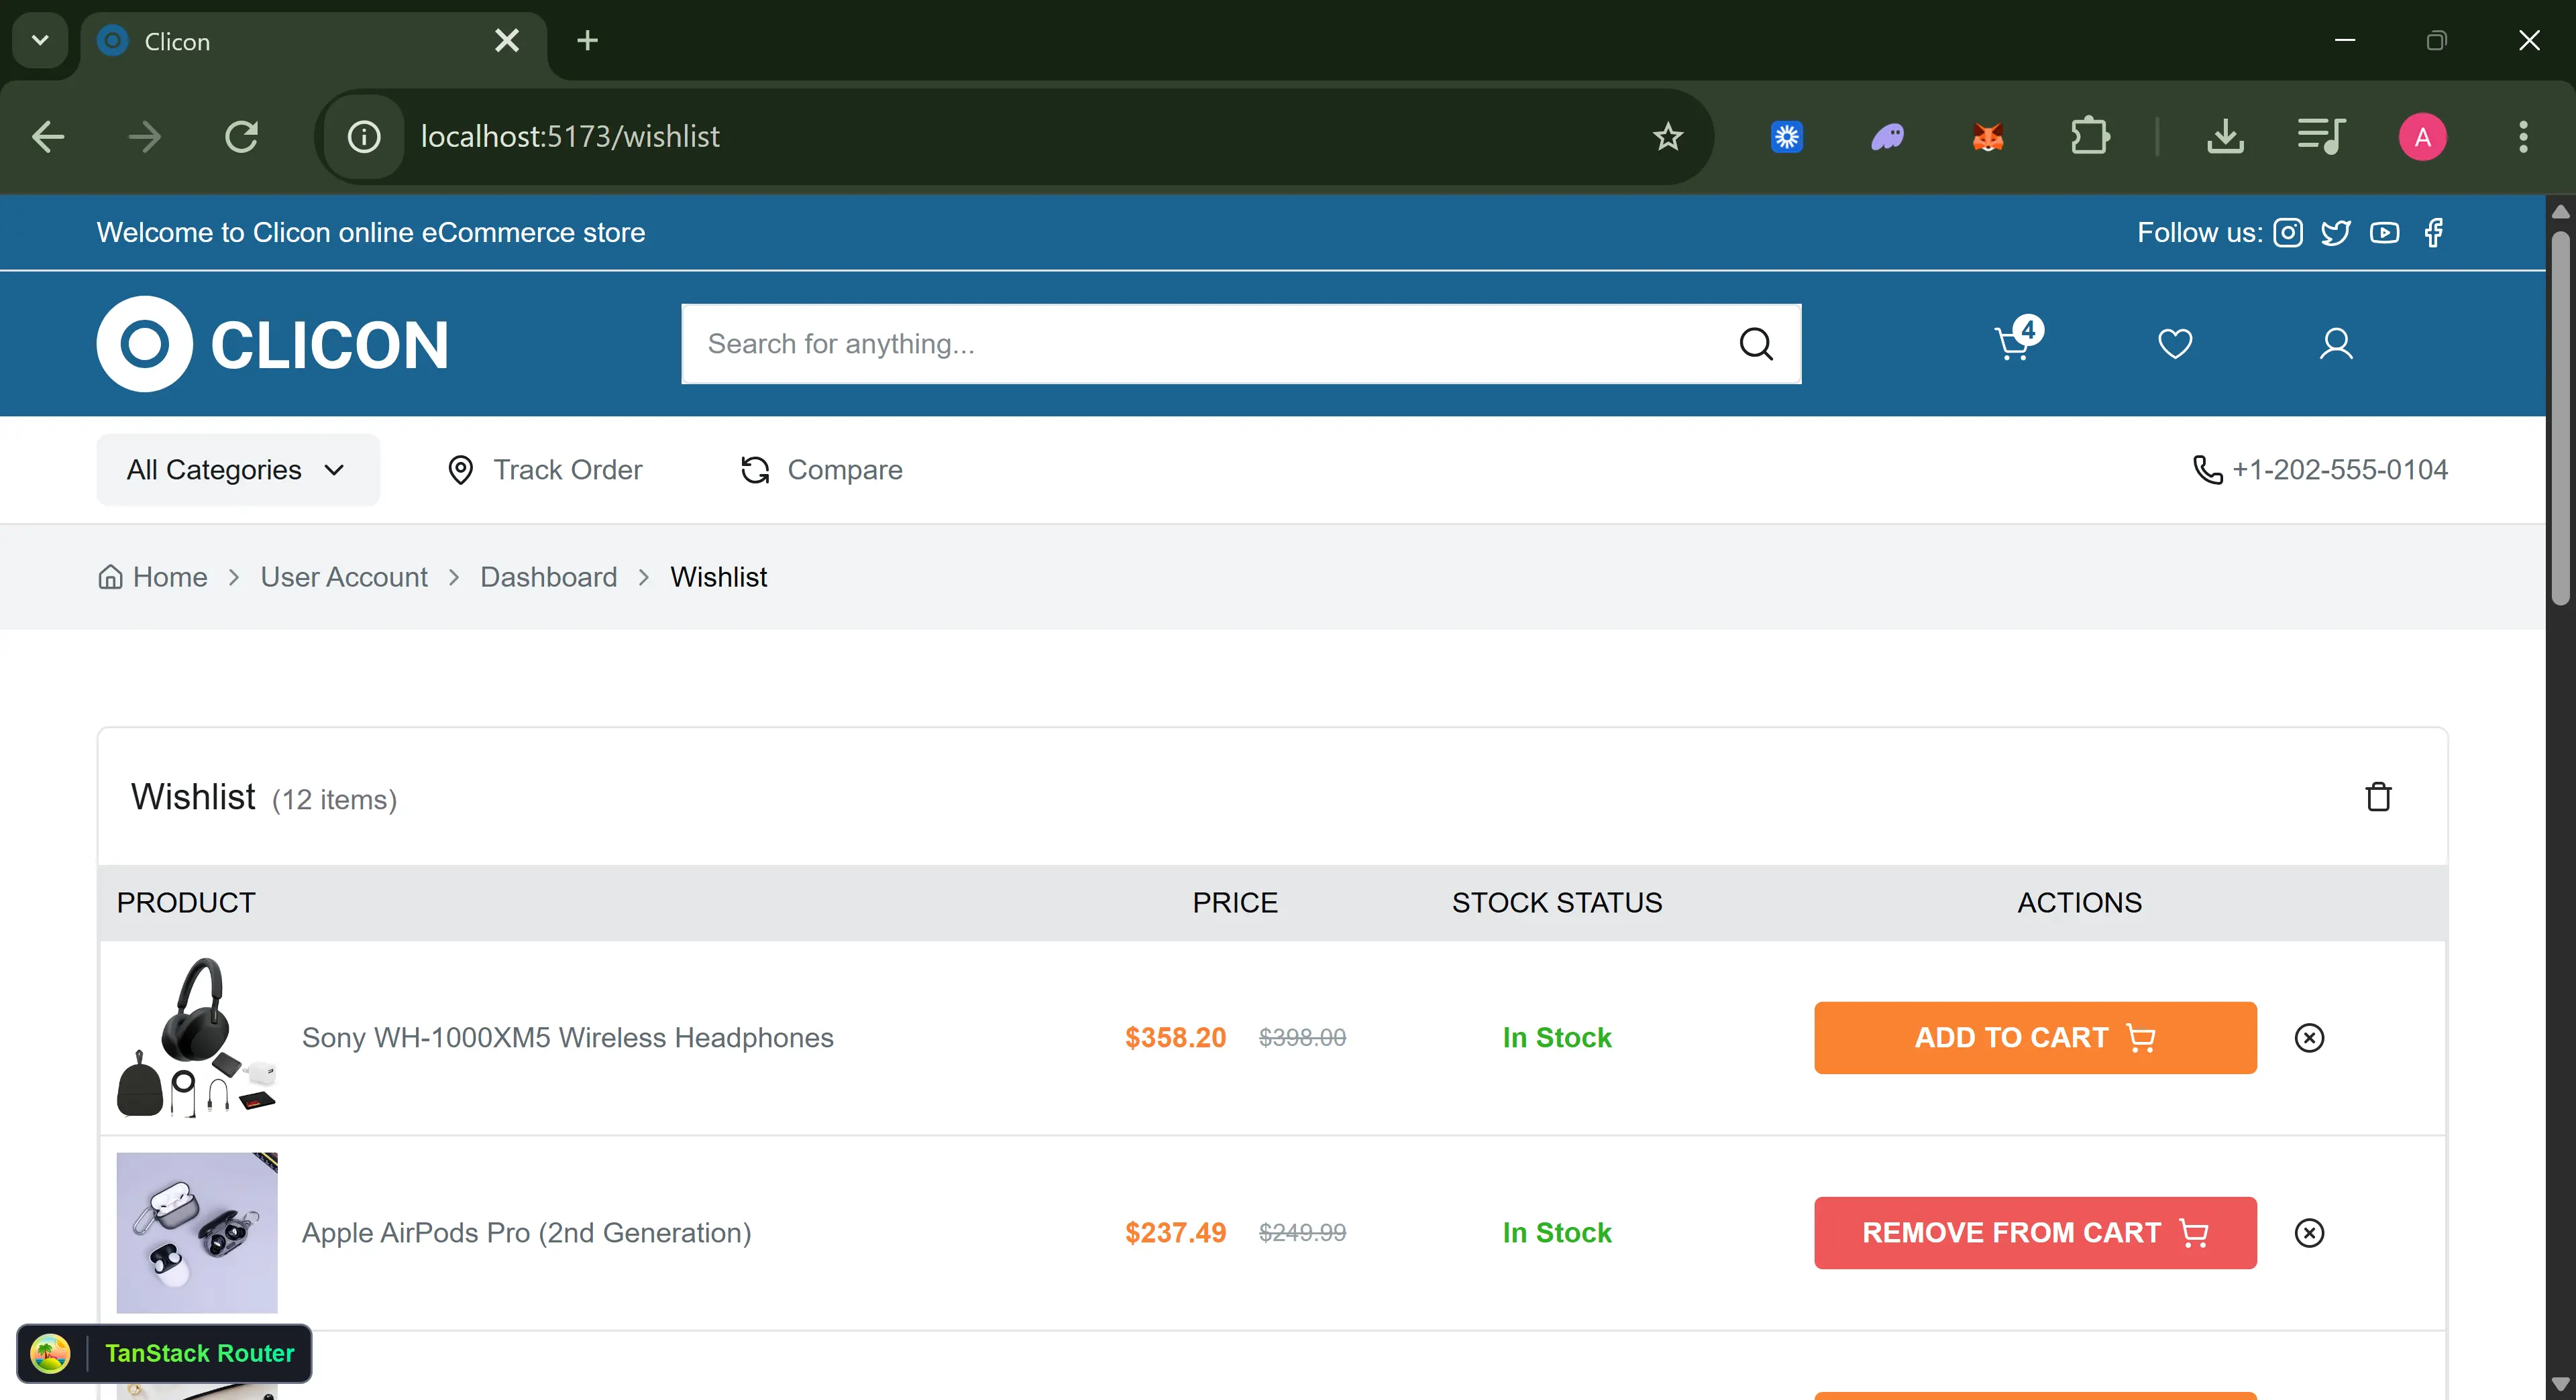Open the purple ghost extension
Viewport: 2576px width, 1400px height.
coord(1887,137)
